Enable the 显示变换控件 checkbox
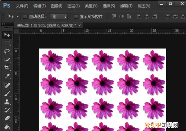The height and width of the screenshot is (131, 186). (76, 16)
